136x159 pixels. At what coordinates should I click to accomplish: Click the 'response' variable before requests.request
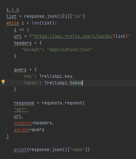(24, 103)
